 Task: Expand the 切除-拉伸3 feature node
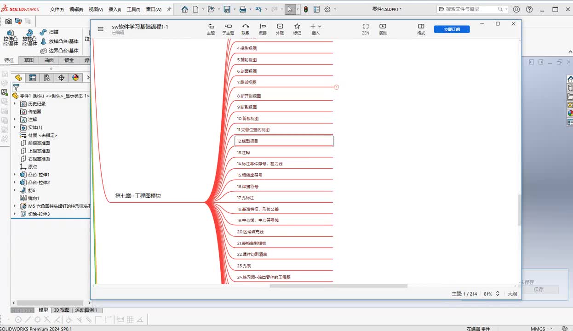point(15,214)
